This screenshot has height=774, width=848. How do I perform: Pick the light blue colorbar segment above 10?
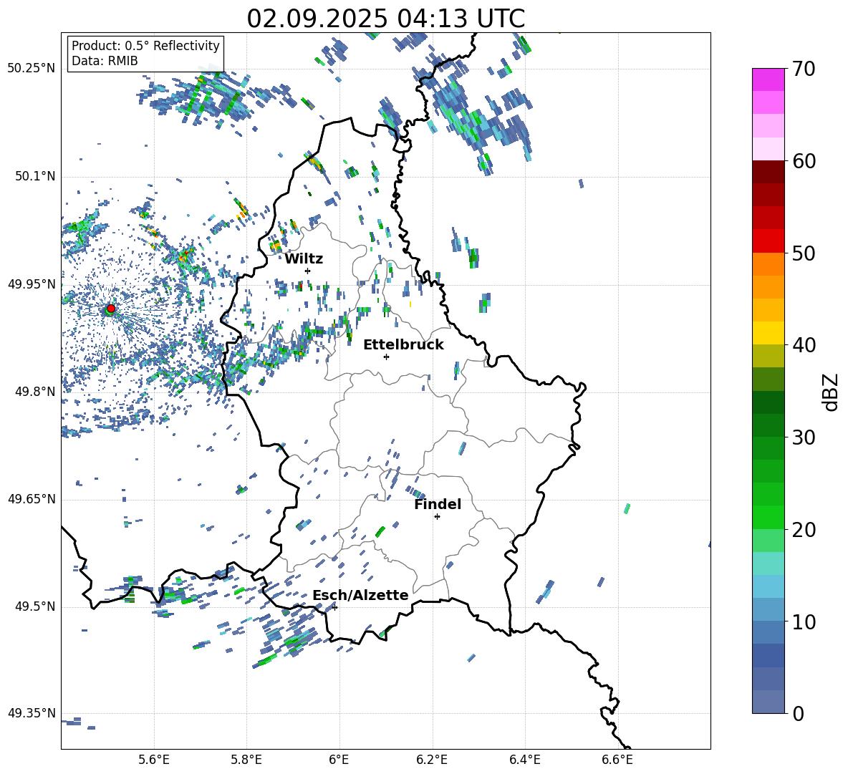pyautogui.click(x=768, y=610)
